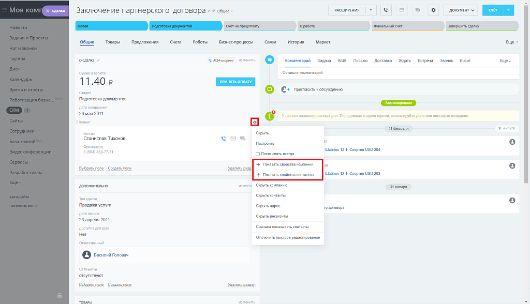Click the email envelope icon in the contact card
Viewport: 530px width, 304px height.
233,139
